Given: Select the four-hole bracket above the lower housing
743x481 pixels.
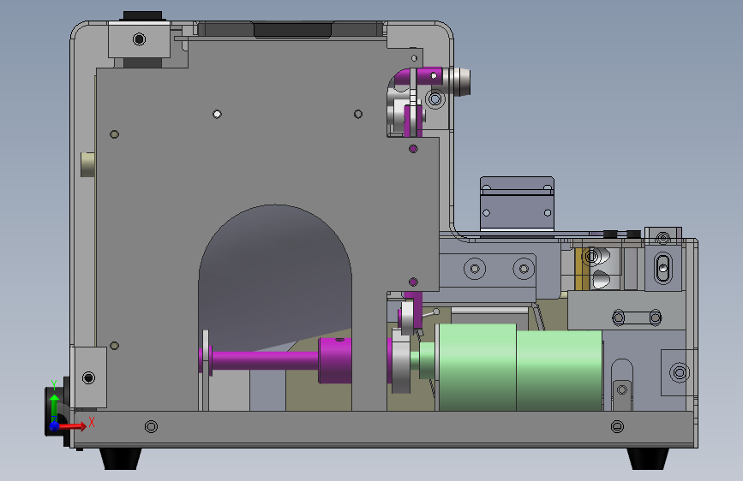Looking at the screenshot, I should [517, 204].
